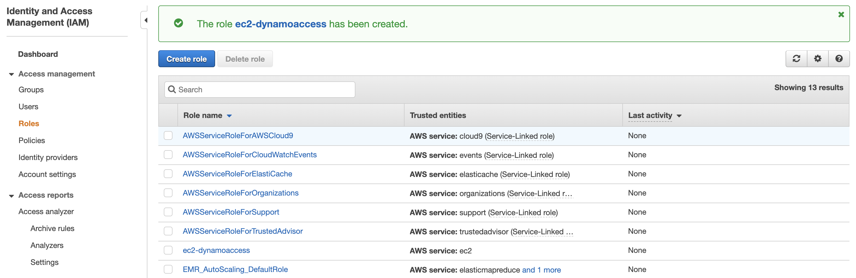This screenshot has height=278, width=856.
Task: Open AWSServiceRoleForOrganizations role
Action: click(x=240, y=193)
